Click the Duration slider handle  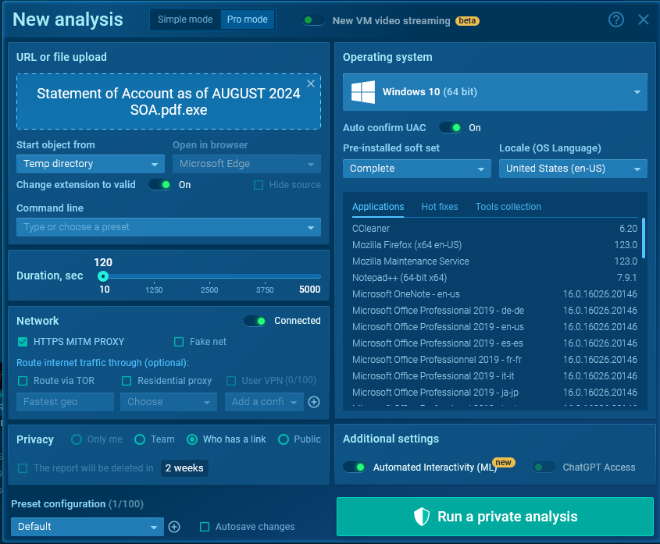(103, 276)
